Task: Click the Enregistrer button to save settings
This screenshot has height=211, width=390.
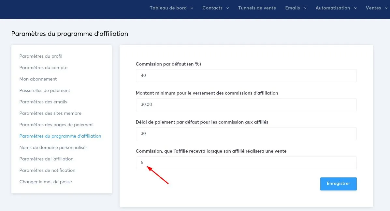Action: tap(338, 184)
